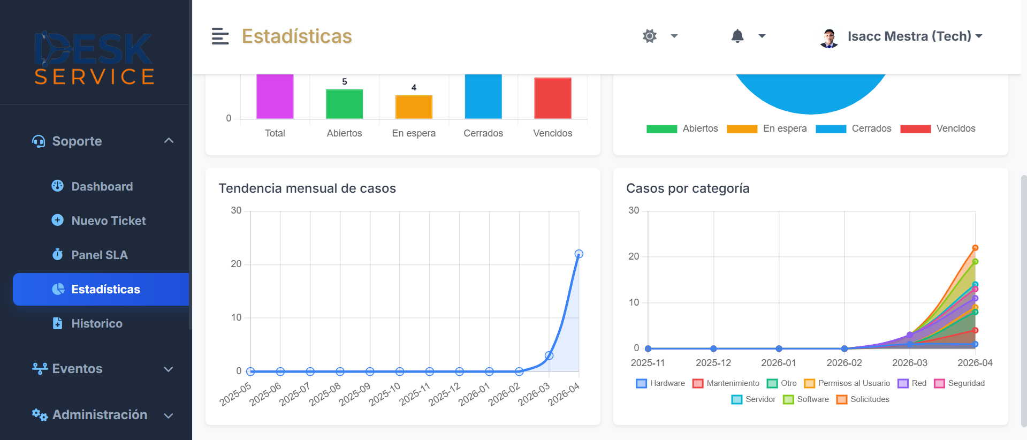Open the Panel SLA menu item
Viewport: 1027px width, 440px height.
tap(101, 255)
